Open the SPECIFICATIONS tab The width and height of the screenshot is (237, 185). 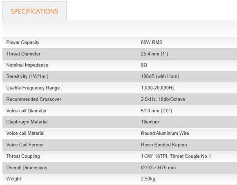[34, 11]
